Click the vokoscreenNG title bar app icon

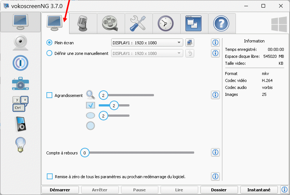(x=6, y=6)
